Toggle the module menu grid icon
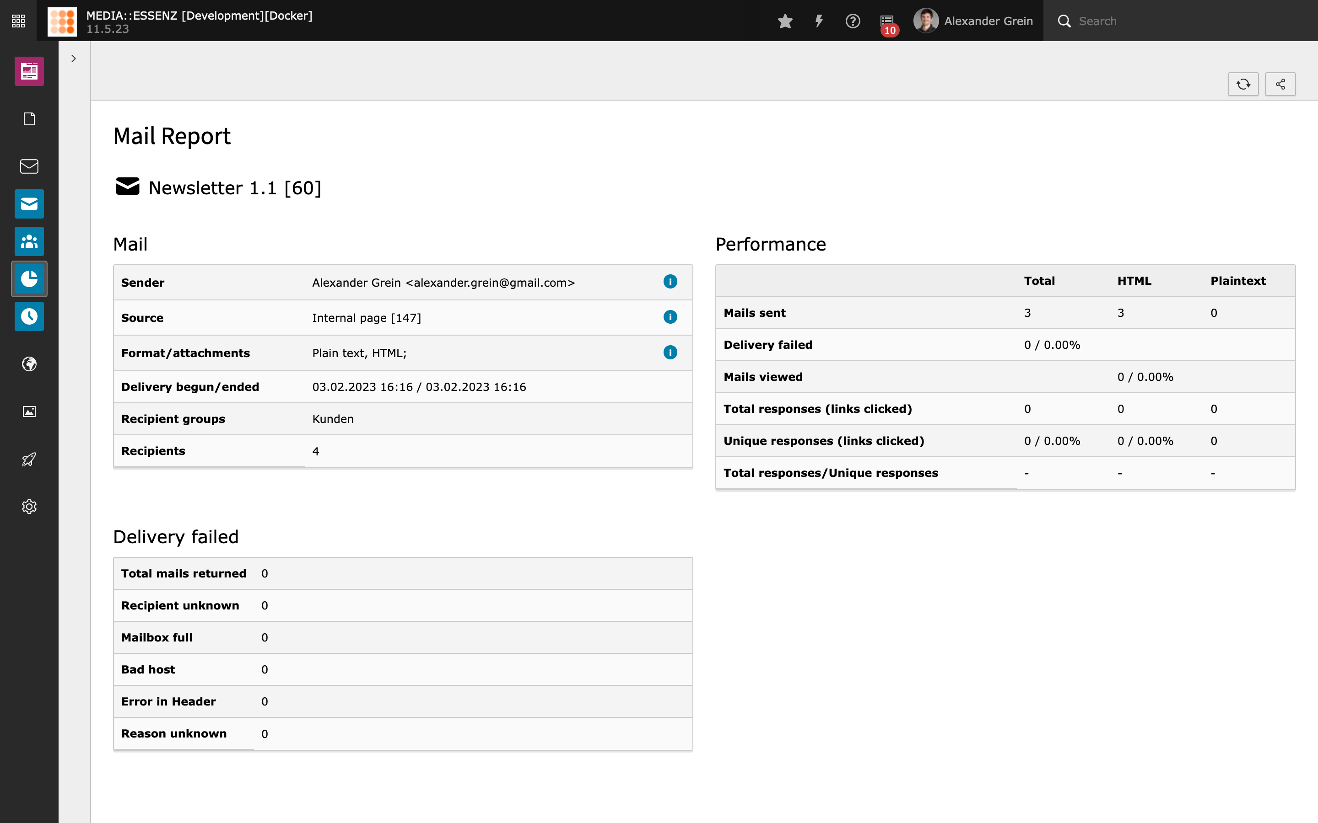Screen dimensions: 1318x823 pyautogui.click(x=18, y=21)
